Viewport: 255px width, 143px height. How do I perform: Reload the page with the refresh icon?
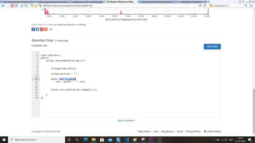click(x=17, y=6)
